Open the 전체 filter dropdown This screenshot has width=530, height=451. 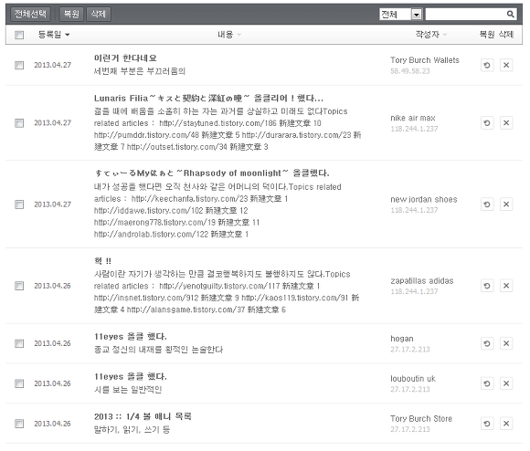pos(400,15)
